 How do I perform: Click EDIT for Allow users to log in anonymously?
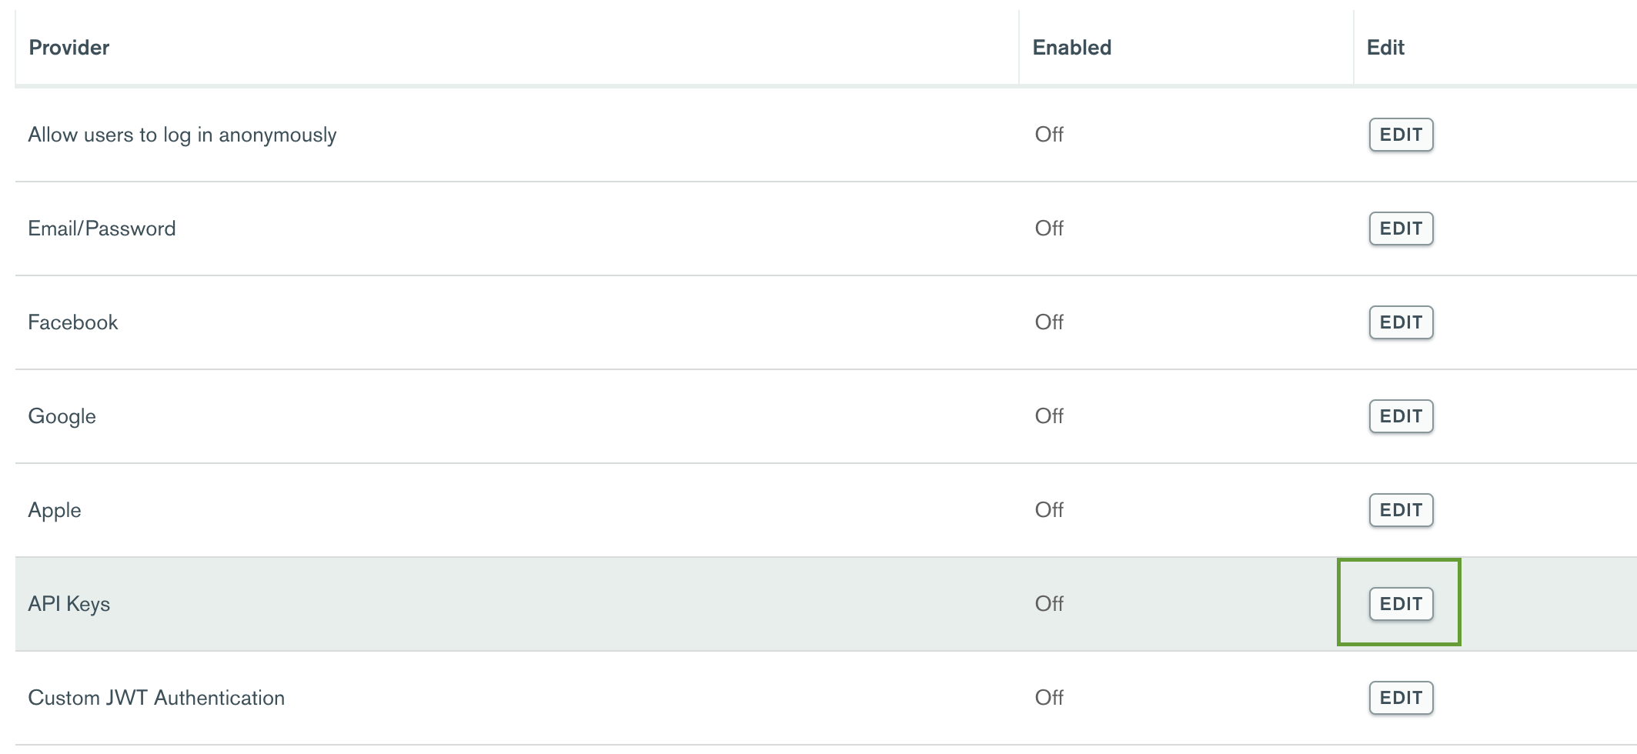click(x=1400, y=134)
